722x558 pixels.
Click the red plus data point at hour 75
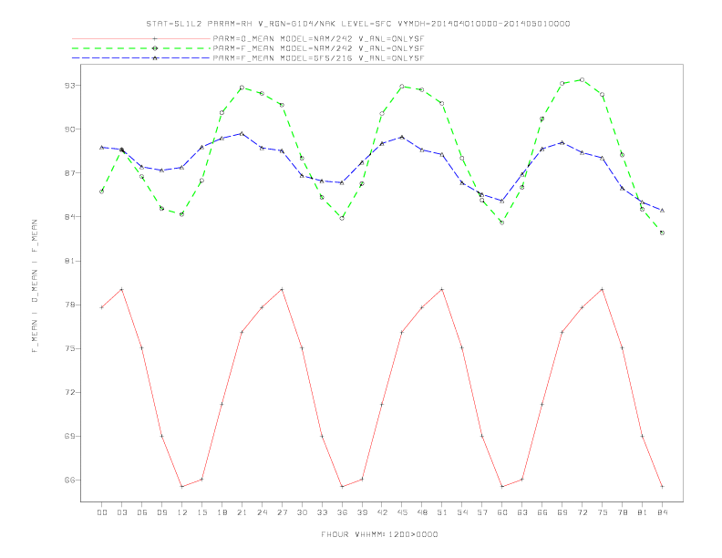click(602, 289)
